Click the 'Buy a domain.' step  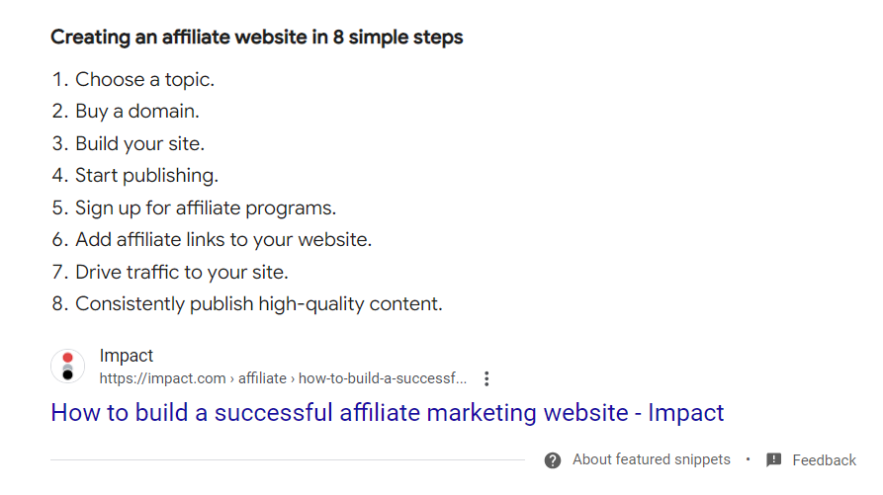tap(136, 112)
